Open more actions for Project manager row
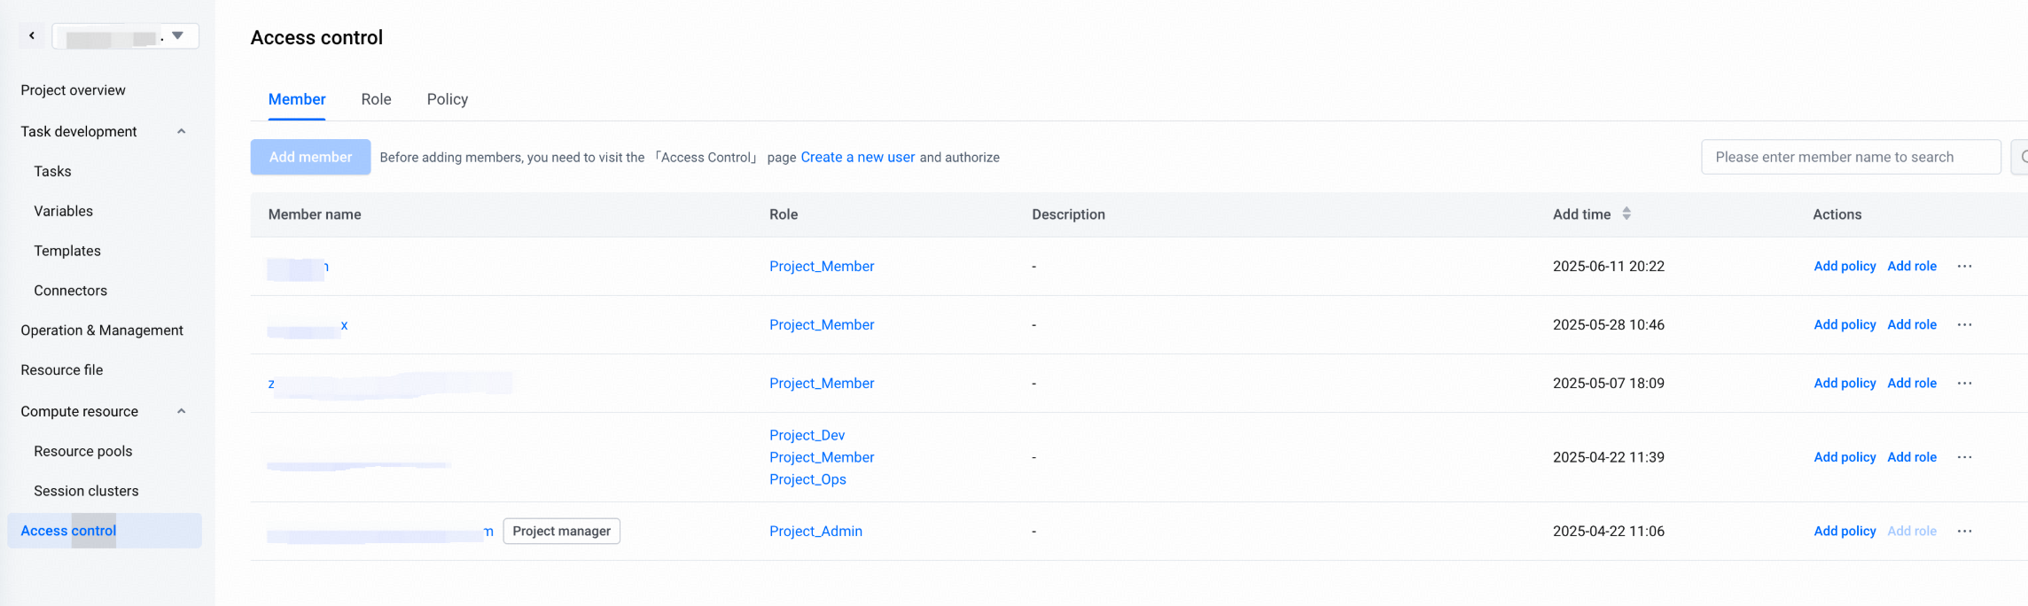 [x=1964, y=531]
